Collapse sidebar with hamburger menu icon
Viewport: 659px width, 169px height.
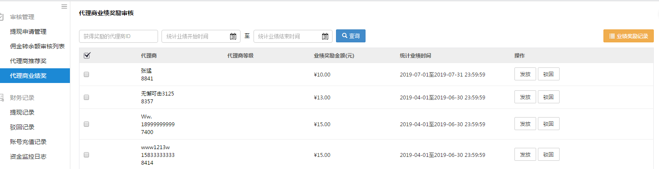64,6
